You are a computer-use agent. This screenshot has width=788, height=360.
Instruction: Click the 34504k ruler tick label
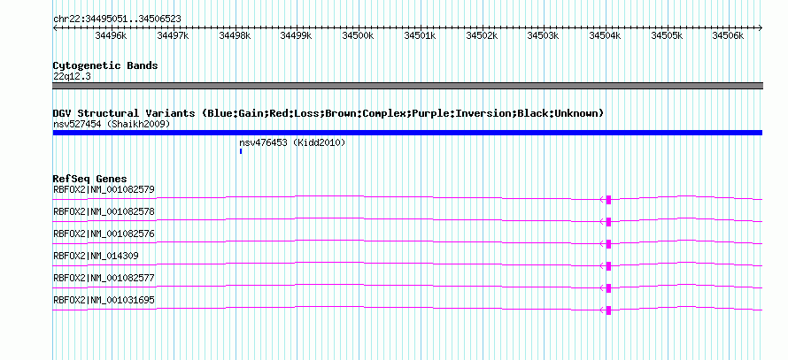(605, 35)
